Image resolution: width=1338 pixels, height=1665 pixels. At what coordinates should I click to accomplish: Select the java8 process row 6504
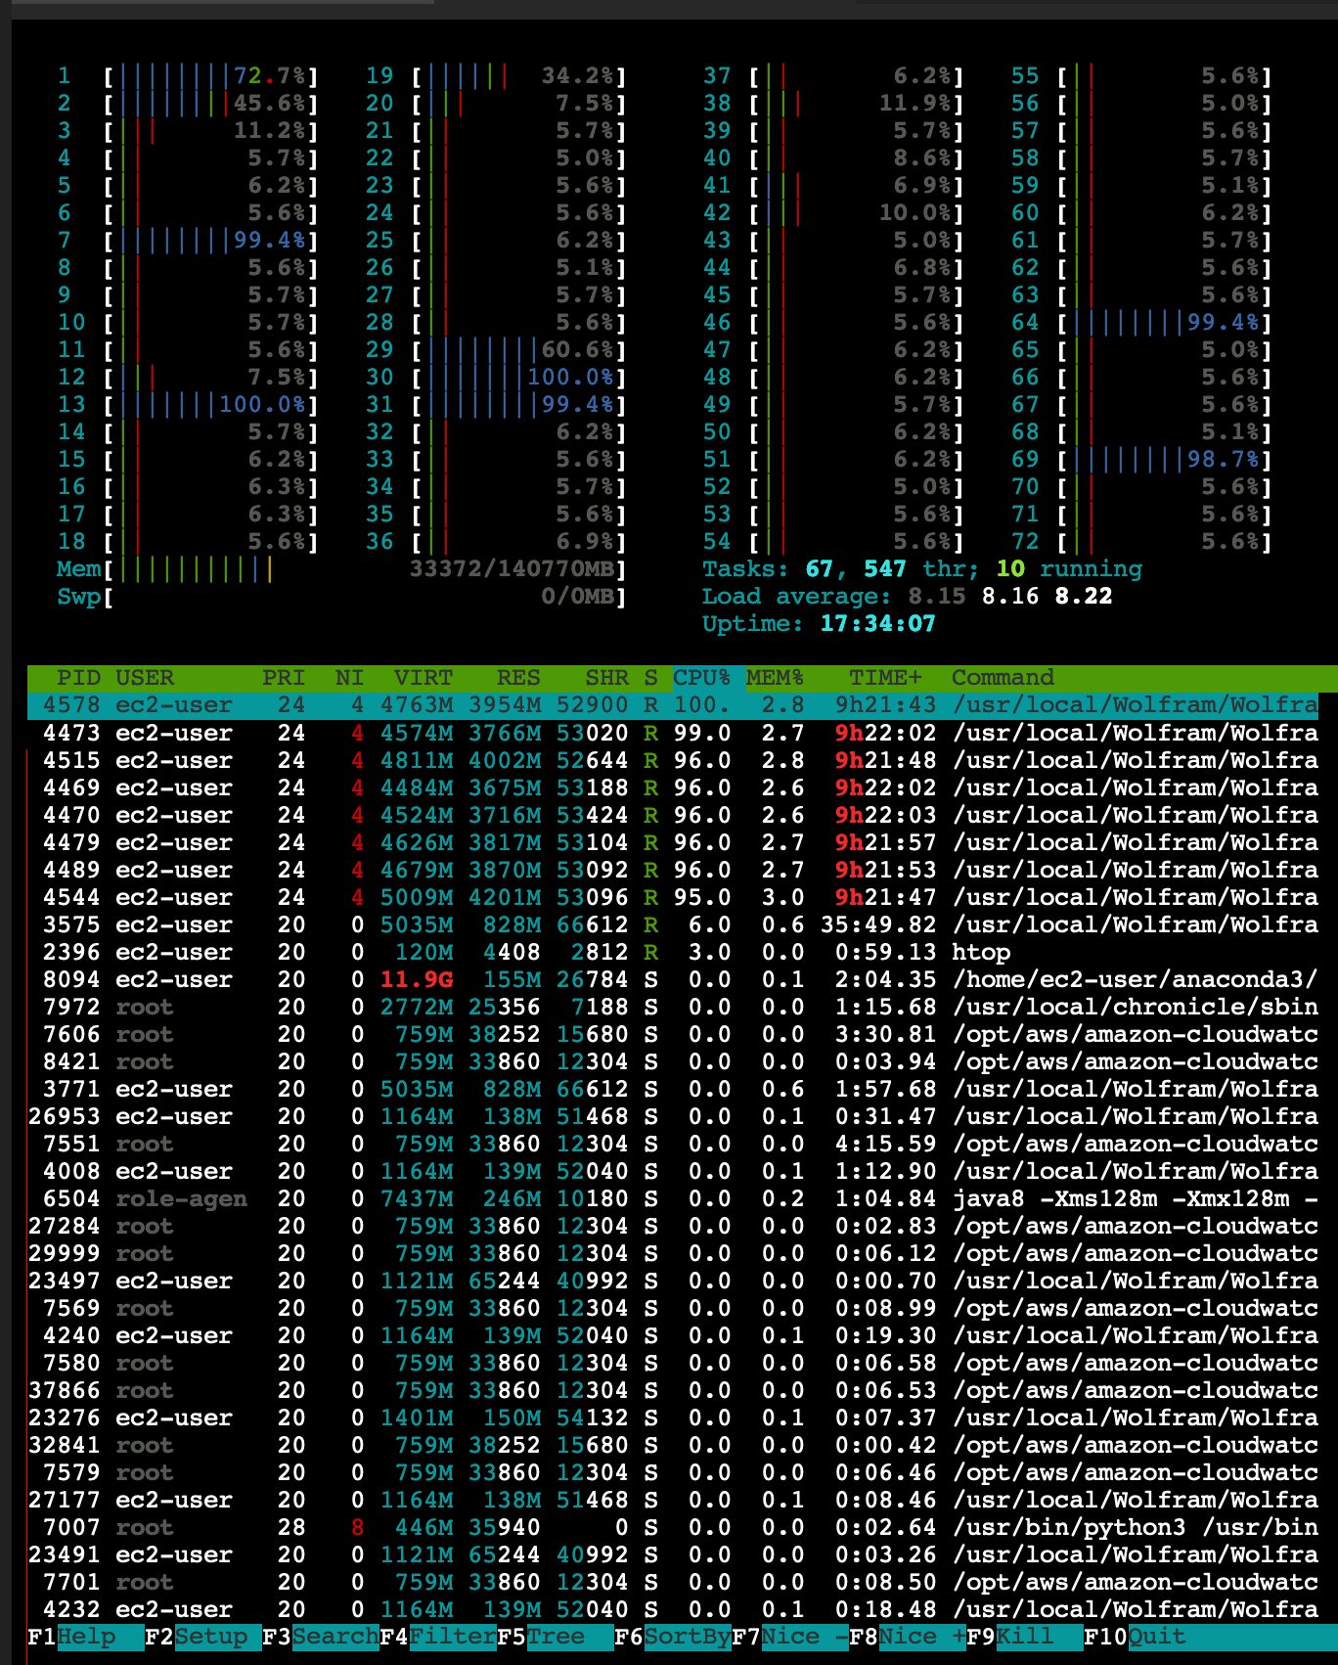point(673,1199)
